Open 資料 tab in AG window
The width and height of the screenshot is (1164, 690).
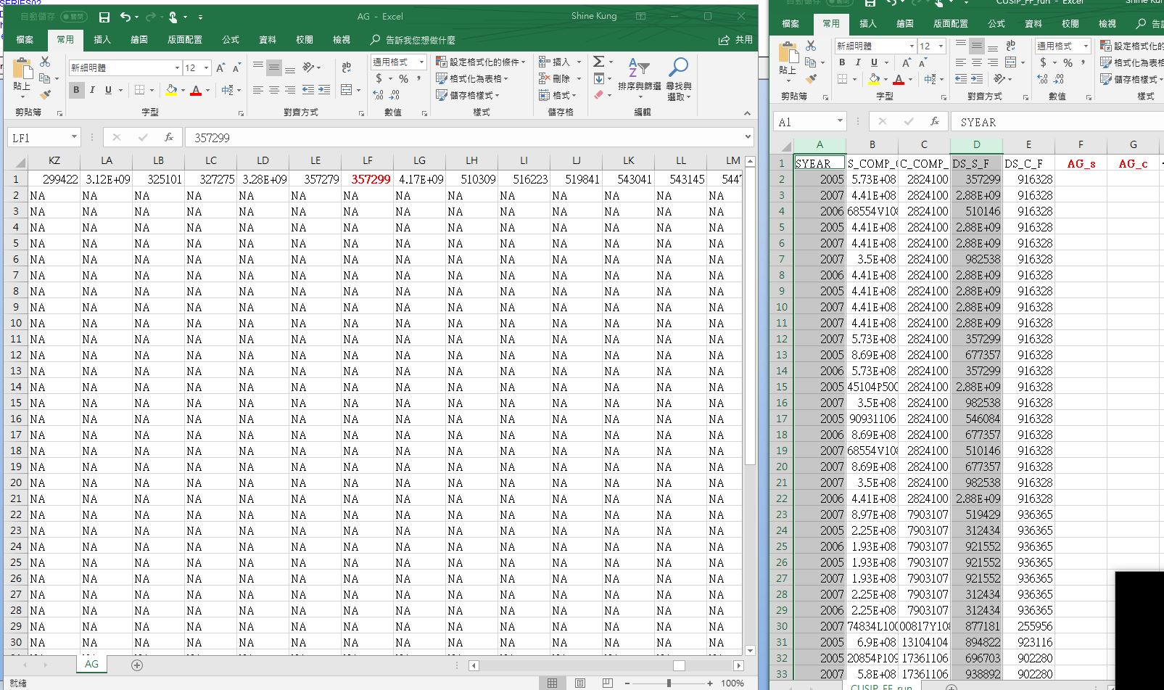tap(268, 40)
